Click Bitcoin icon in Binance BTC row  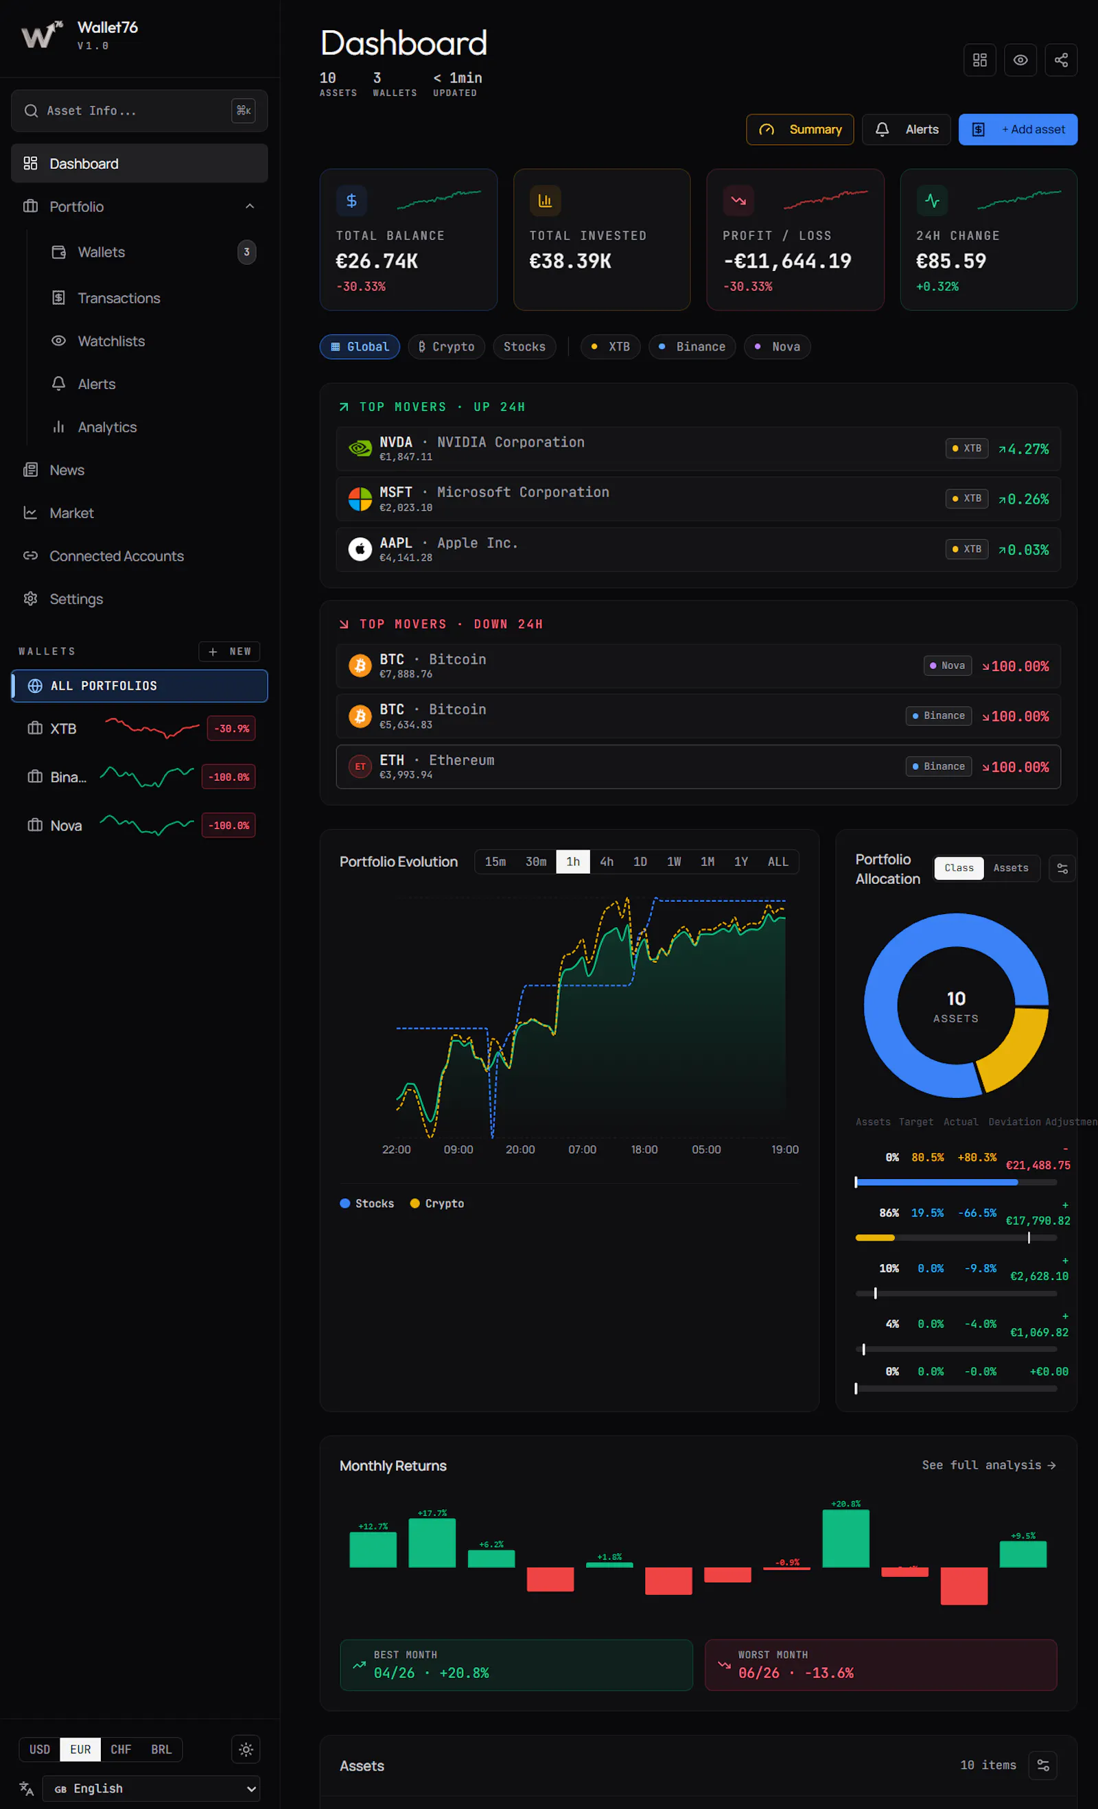[360, 716]
